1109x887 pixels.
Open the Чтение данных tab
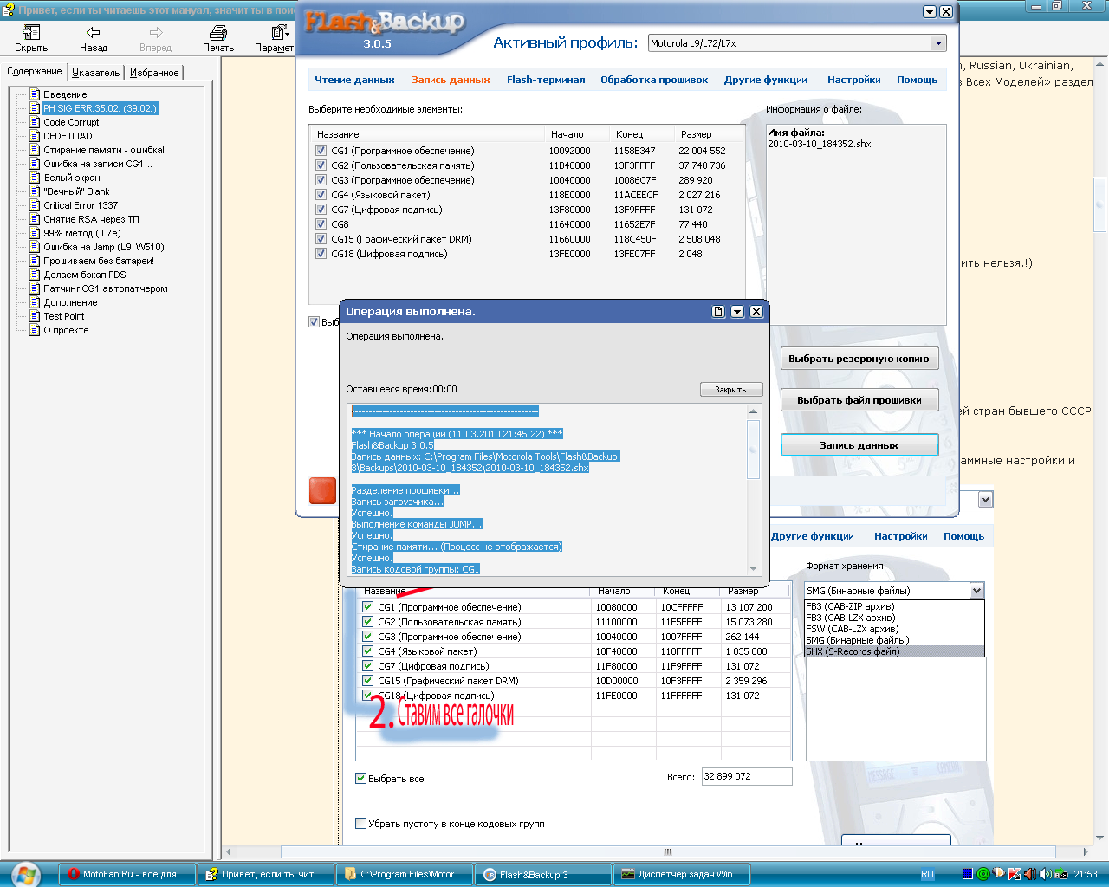coord(354,80)
